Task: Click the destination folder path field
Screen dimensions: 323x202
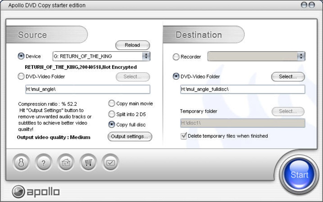Action: 242,89
